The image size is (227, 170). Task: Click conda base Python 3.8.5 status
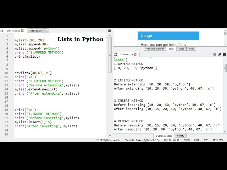pyautogui.click(x=142, y=140)
